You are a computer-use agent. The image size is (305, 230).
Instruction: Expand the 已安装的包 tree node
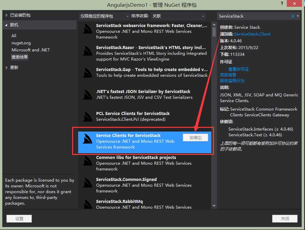coord(6,15)
